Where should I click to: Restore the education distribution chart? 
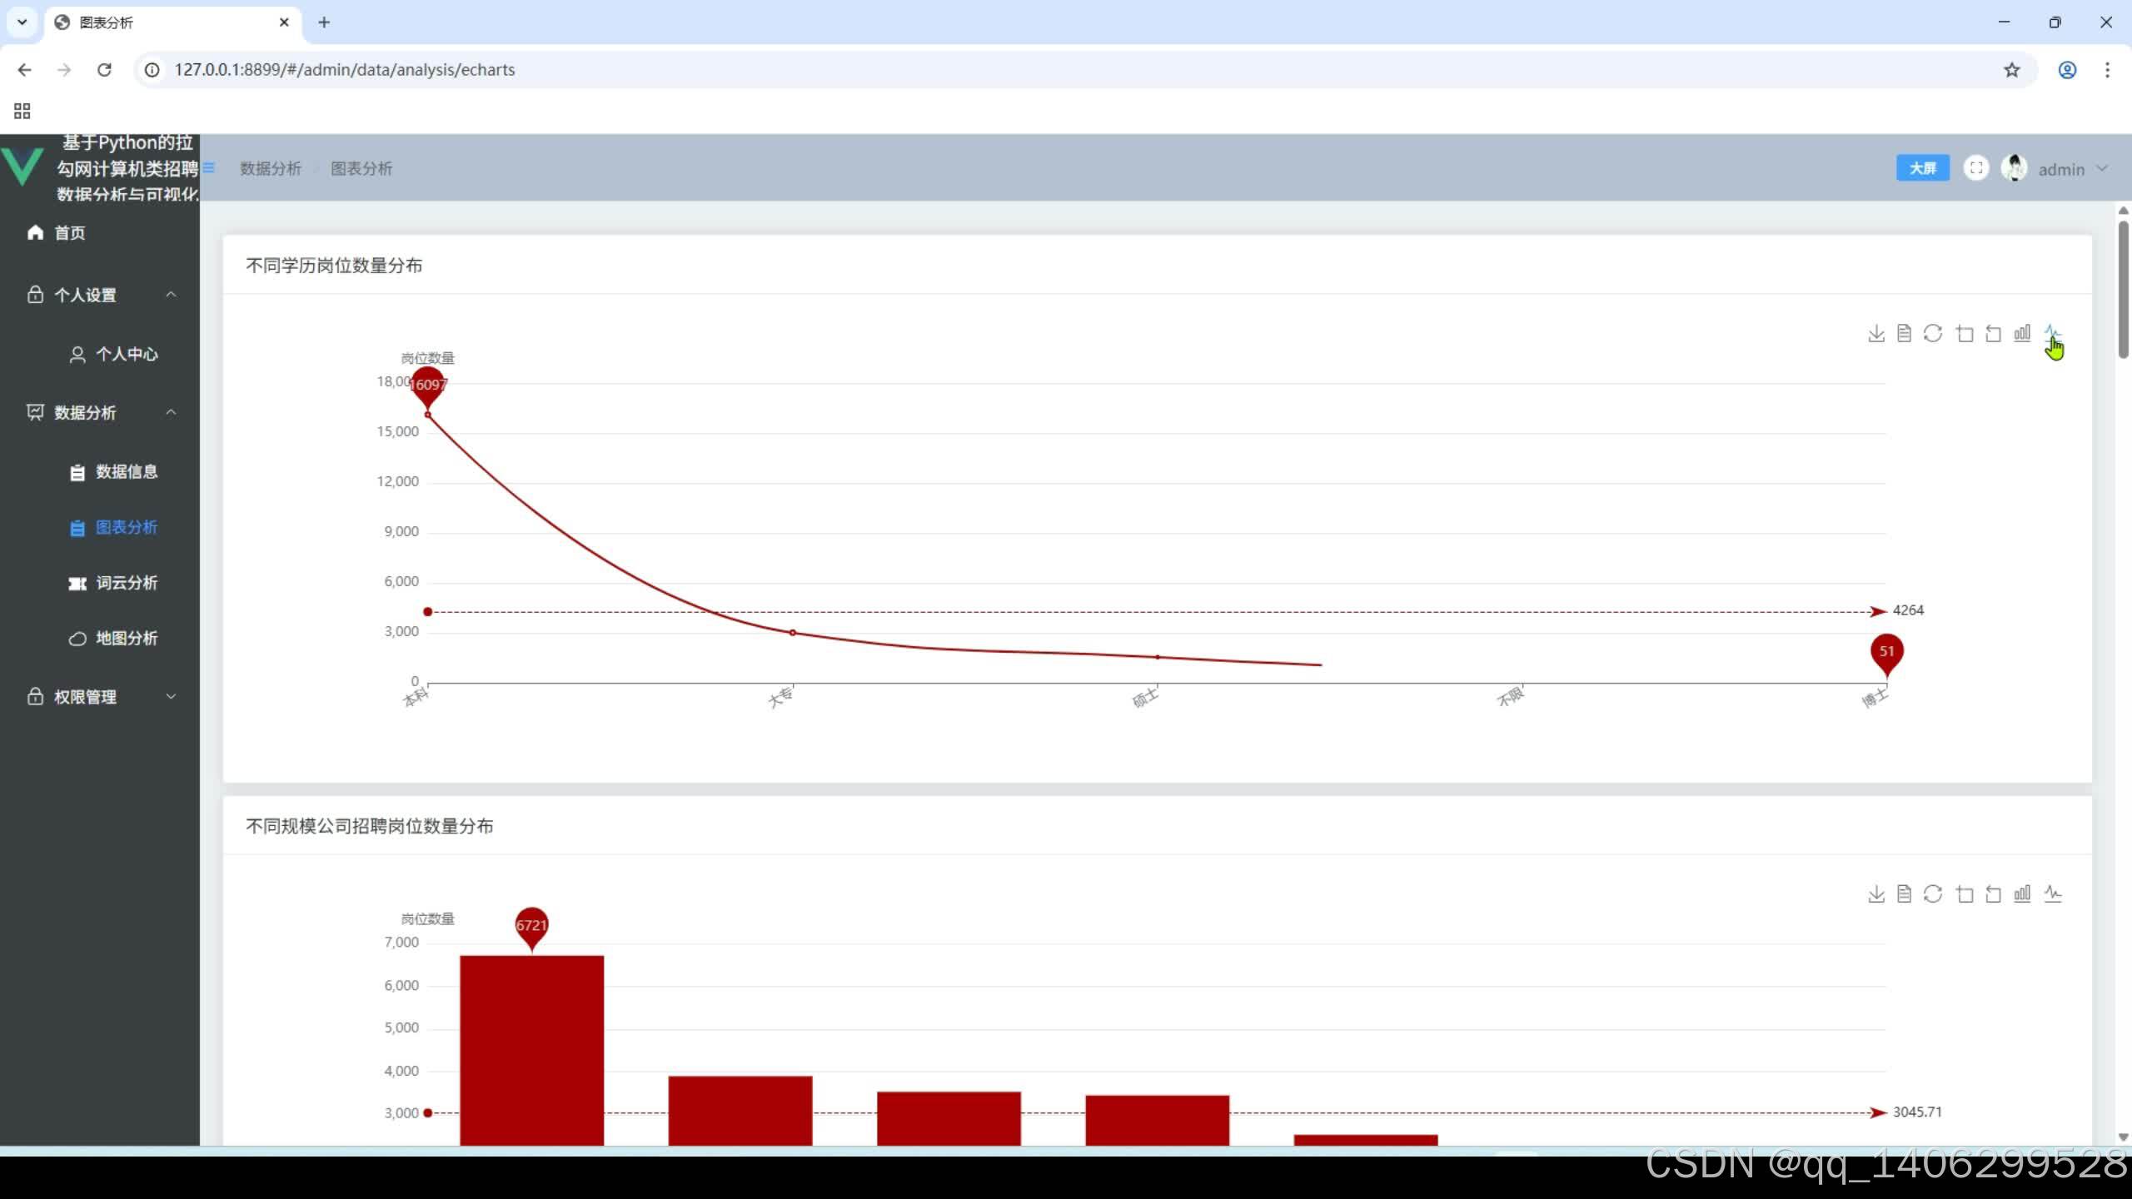pos(1933,334)
